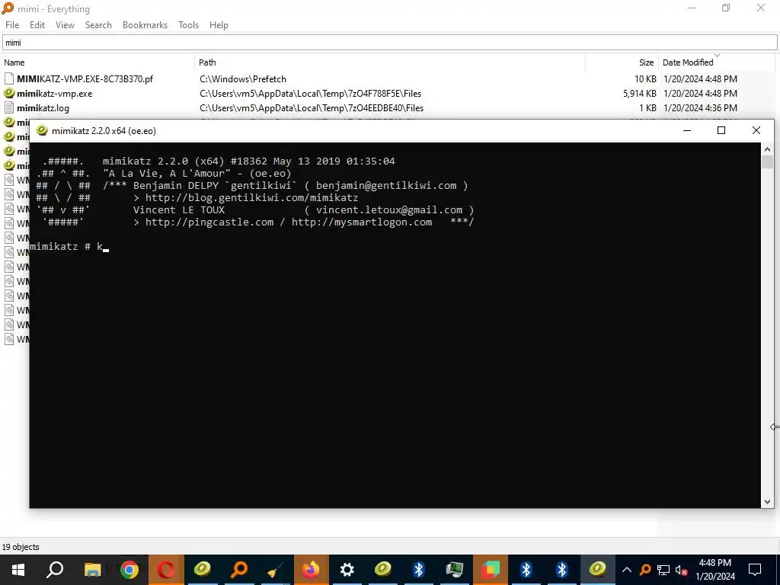Select the MIMIKATZ-VMP.EXE-8C73B370.pf file name

click(x=85, y=79)
